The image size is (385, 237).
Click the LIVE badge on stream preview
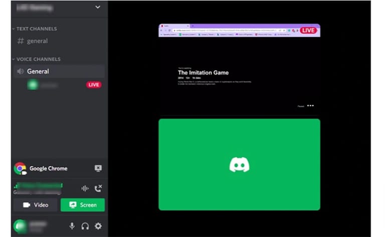[x=308, y=31]
